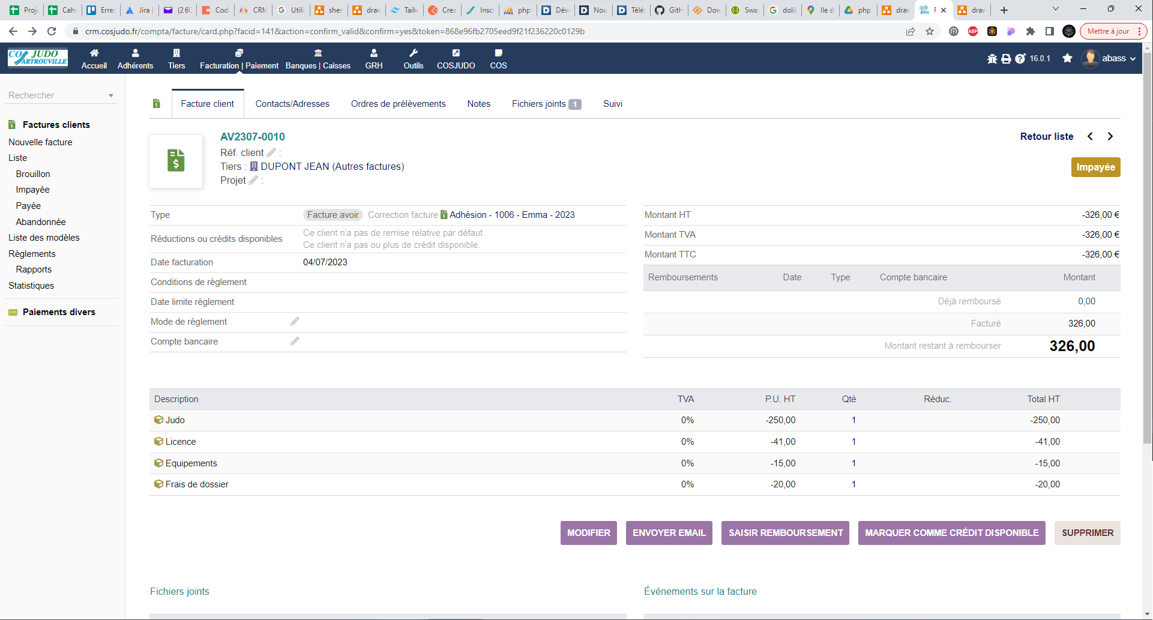Image resolution: width=1153 pixels, height=620 pixels.
Task: Open the Ordres de prélèvements tab
Action: pos(399,104)
